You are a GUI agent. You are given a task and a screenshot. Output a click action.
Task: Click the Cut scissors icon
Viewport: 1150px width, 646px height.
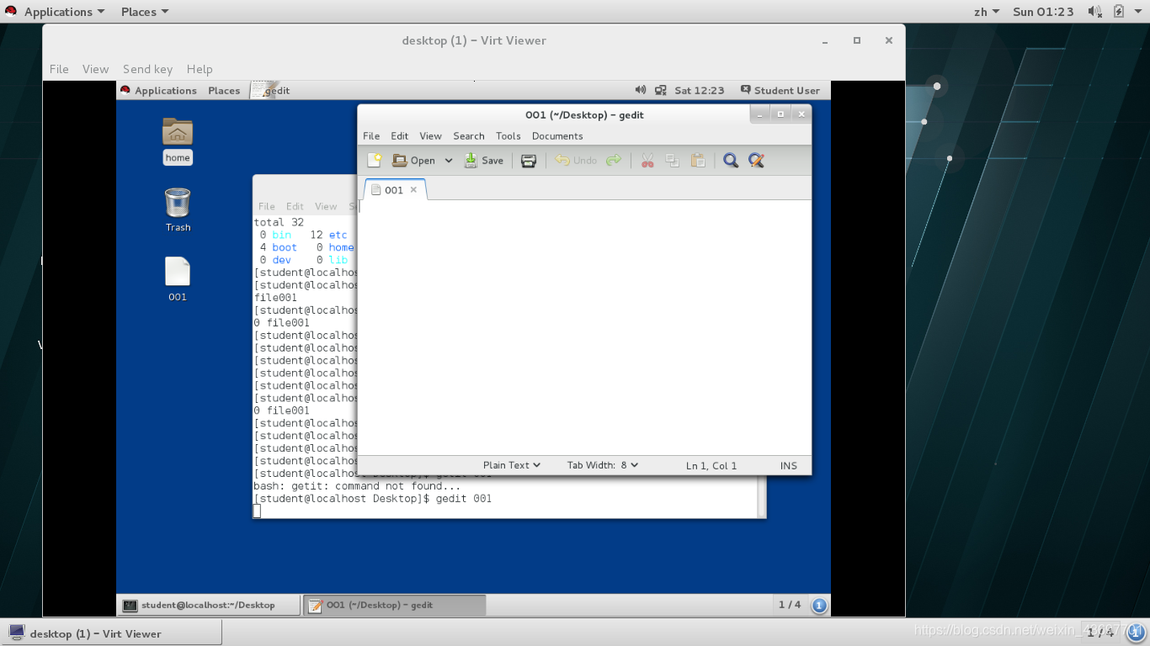click(647, 160)
